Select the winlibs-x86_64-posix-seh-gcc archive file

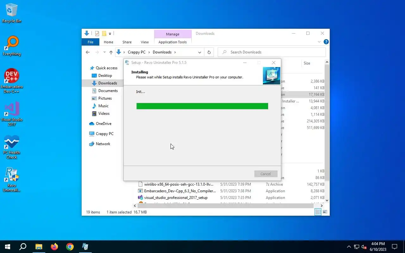pos(179,184)
